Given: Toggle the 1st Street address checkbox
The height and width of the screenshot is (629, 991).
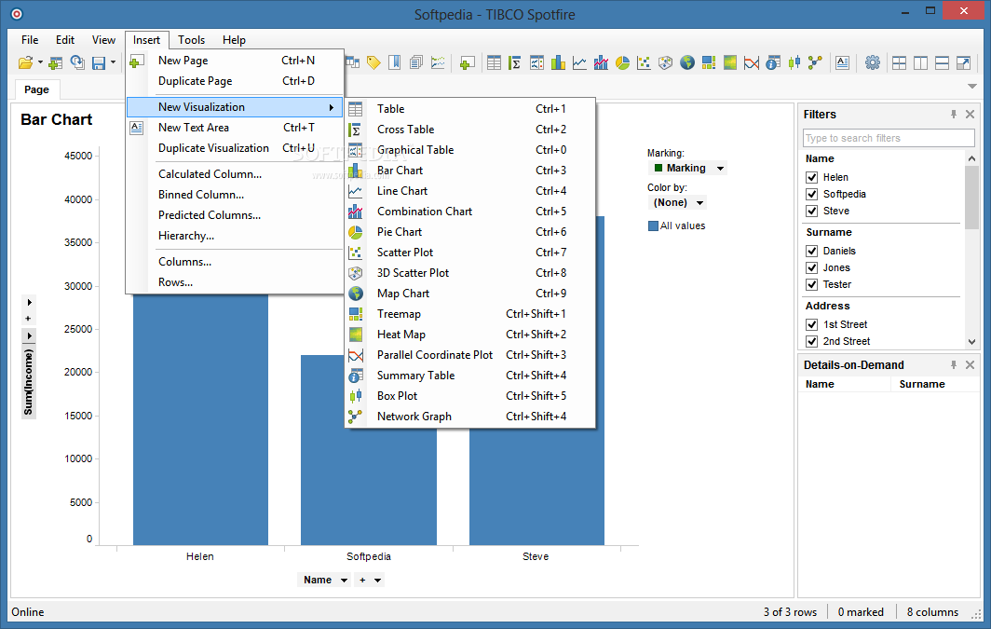Looking at the screenshot, I should pyautogui.click(x=811, y=325).
